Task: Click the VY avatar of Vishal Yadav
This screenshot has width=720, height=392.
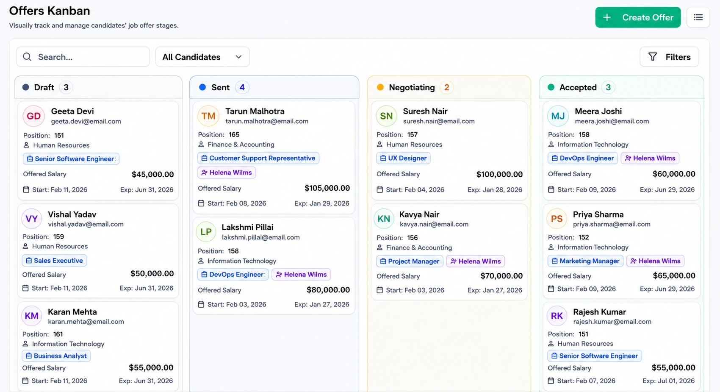Action: [32, 219]
